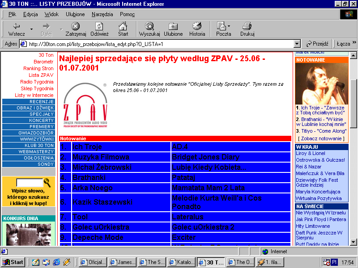
Task: Click the ZPAV logo image
Action: [85, 105]
